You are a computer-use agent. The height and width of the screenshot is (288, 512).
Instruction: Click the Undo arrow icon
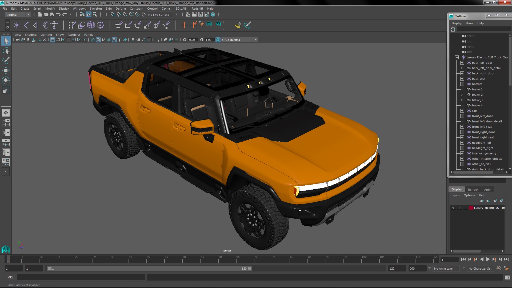pos(58,15)
